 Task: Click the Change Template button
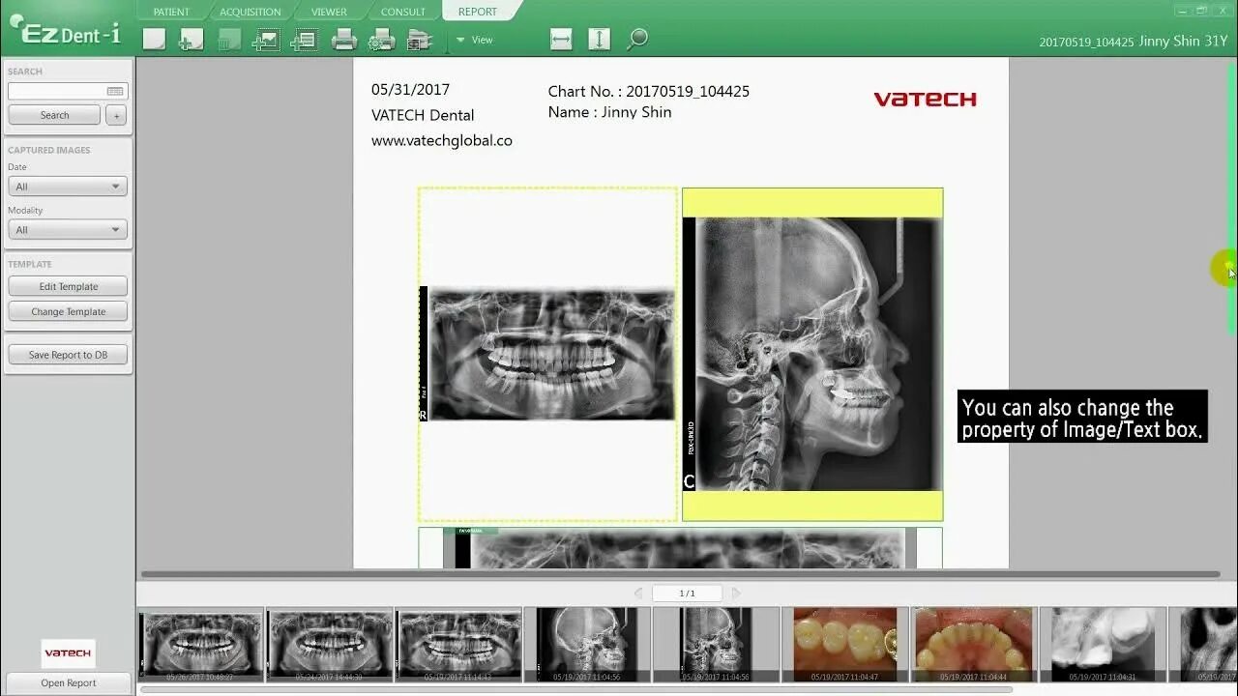(x=68, y=311)
